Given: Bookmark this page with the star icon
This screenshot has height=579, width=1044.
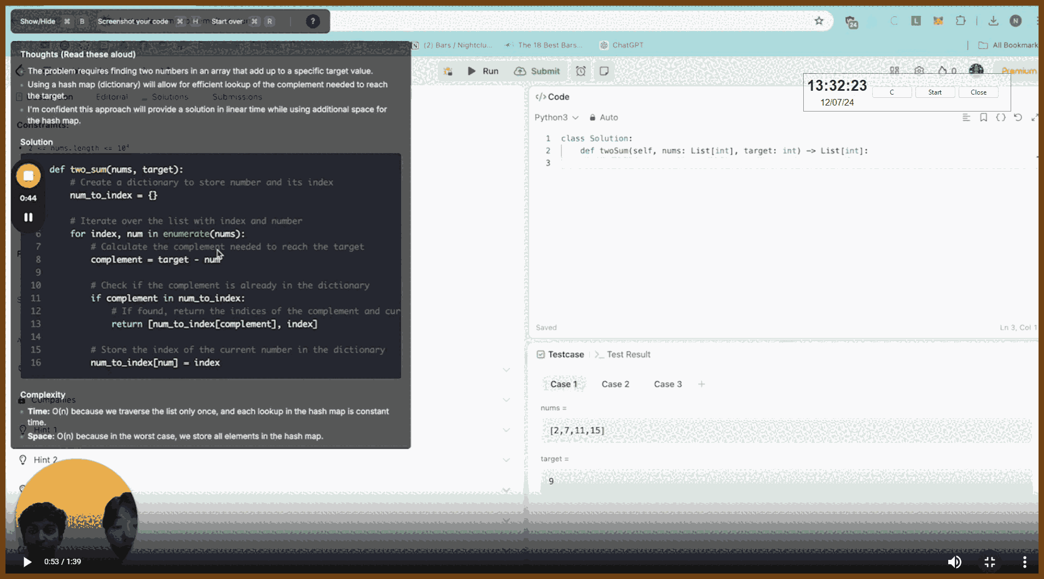Looking at the screenshot, I should [x=819, y=21].
